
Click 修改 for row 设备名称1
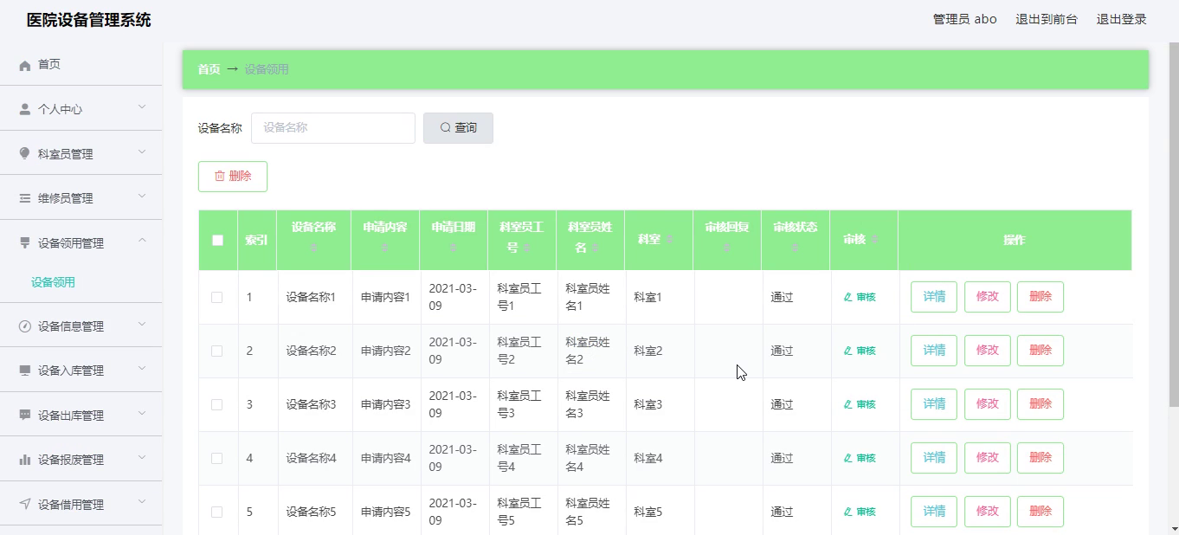(988, 297)
